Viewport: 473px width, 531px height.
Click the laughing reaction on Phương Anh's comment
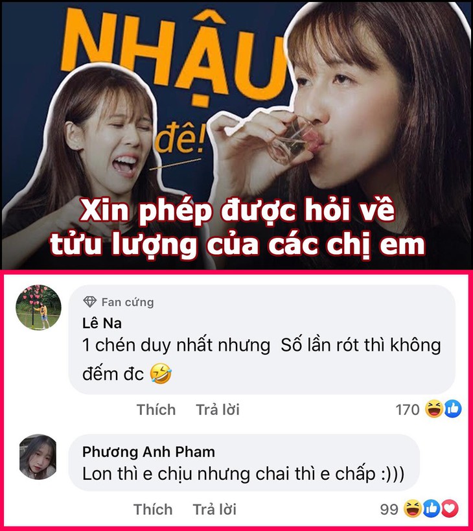pyautogui.click(x=413, y=509)
